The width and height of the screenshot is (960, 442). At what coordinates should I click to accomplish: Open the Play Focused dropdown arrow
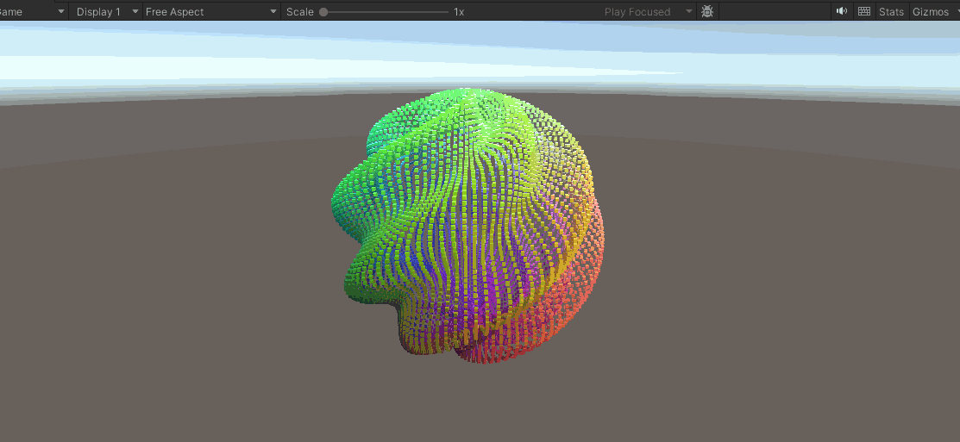point(689,11)
